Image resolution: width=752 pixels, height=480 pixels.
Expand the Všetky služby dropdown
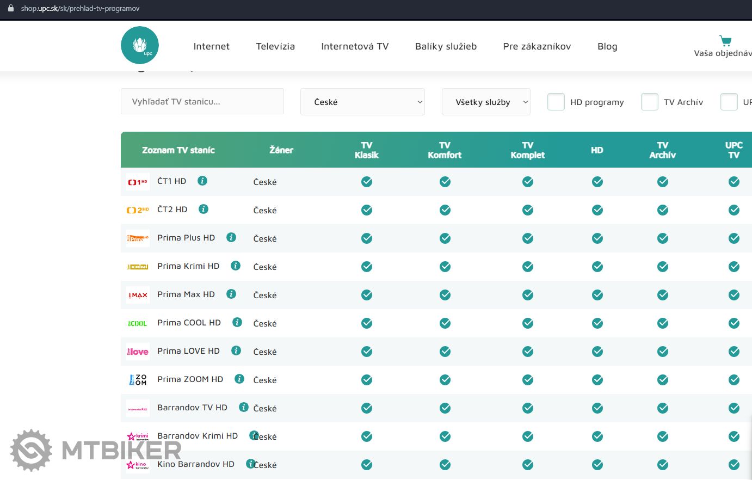(486, 102)
